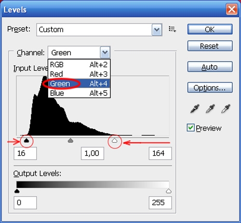Open the preset options menu icon
The width and height of the screenshot is (241, 223).
pyautogui.click(x=172, y=29)
